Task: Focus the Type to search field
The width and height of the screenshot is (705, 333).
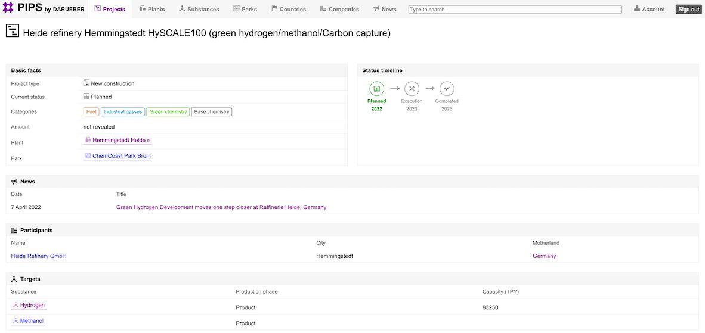Action: tap(515, 10)
